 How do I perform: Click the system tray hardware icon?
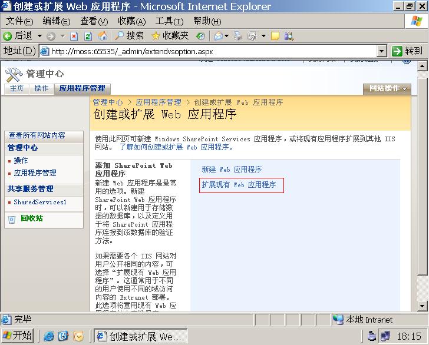click(x=371, y=336)
